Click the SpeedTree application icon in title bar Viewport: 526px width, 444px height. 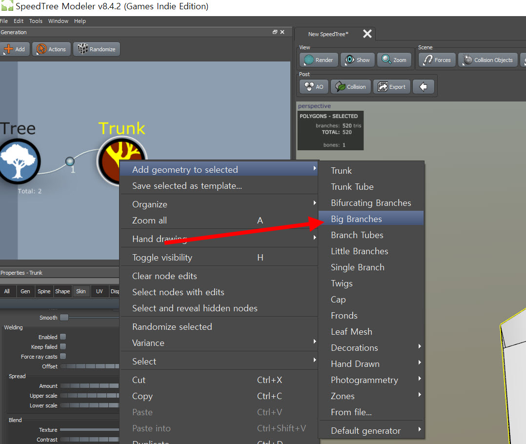(x=7, y=6)
